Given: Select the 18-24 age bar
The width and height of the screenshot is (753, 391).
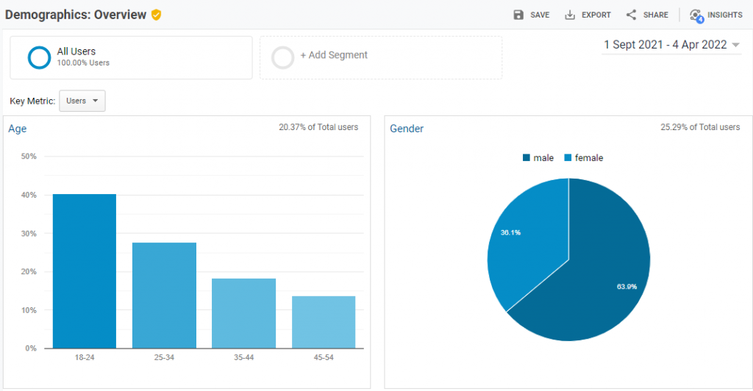Looking at the screenshot, I should [85, 272].
